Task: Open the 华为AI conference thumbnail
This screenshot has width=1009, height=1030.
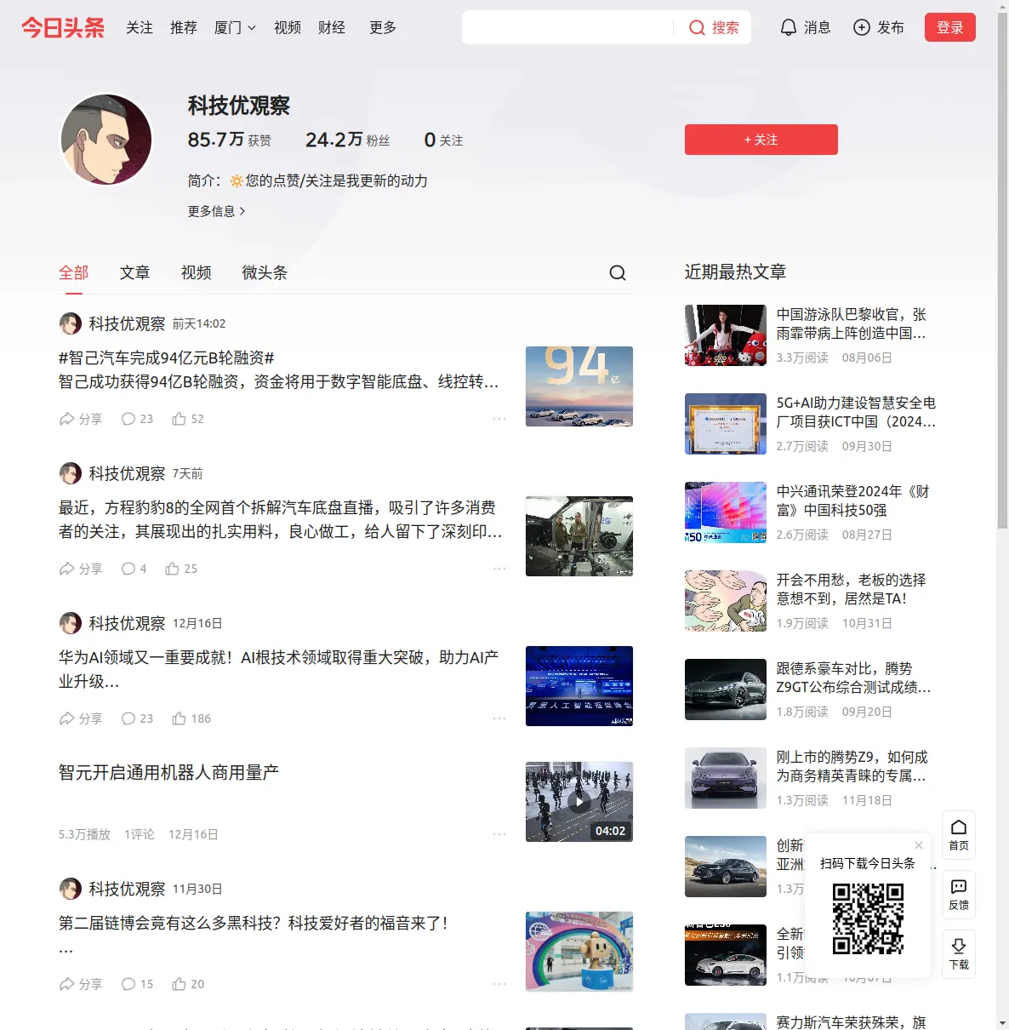Action: tap(579, 686)
